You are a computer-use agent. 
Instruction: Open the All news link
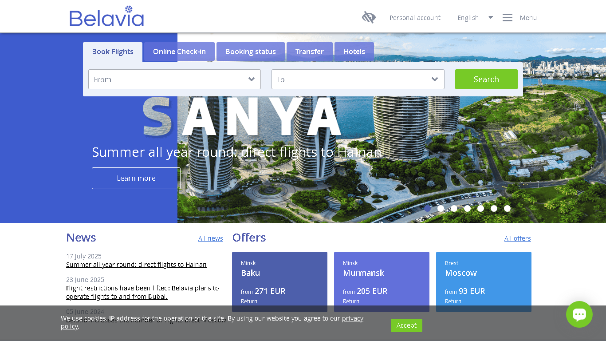tap(211, 238)
